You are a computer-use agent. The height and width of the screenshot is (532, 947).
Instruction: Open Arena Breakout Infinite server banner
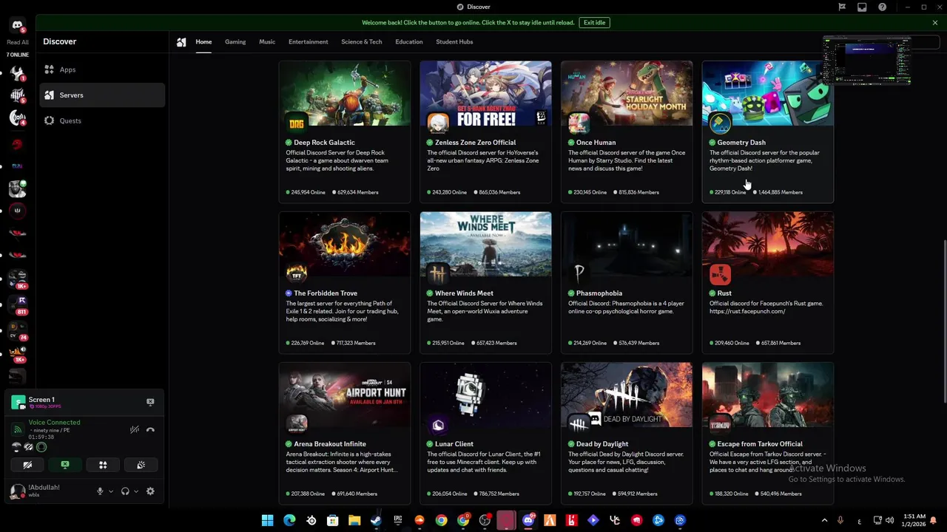345,395
